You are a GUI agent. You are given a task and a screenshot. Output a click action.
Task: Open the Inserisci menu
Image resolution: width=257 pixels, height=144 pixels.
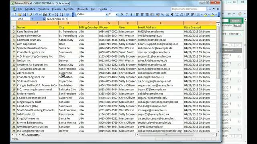(56, 9)
